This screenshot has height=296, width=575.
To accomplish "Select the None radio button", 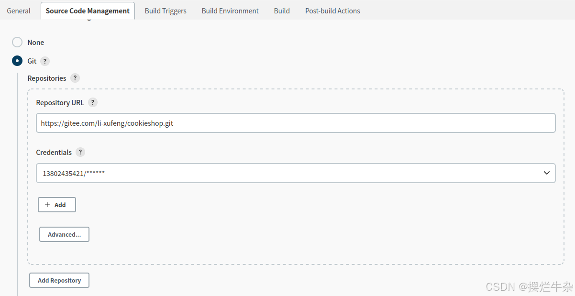I will (17, 42).
